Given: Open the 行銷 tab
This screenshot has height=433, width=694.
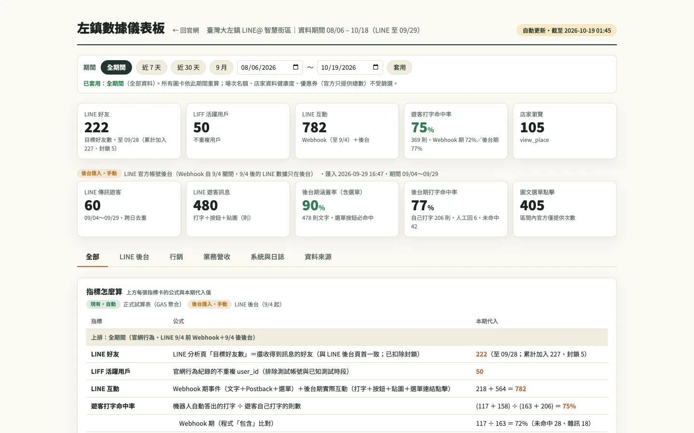Looking at the screenshot, I should pos(176,257).
